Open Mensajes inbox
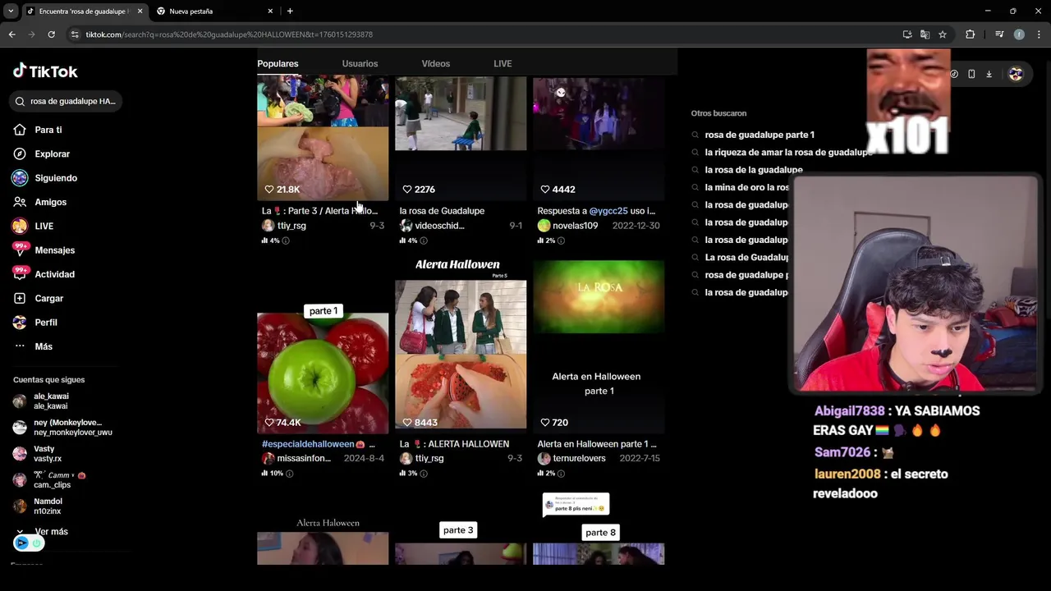Viewport: 1051px width, 591px height. [x=44, y=250]
